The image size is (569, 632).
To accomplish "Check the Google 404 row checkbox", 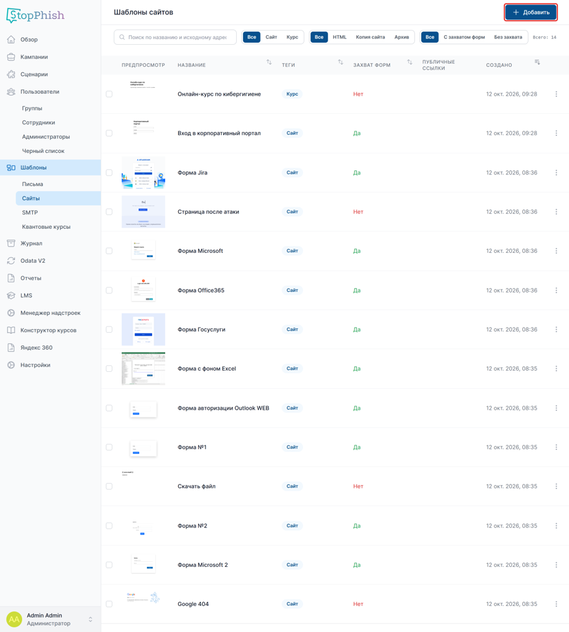I will coord(109,604).
